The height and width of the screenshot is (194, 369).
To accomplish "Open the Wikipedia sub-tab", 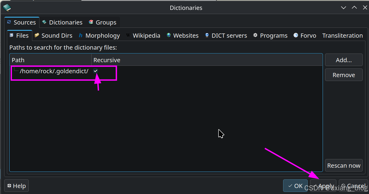I will (x=143, y=36).
